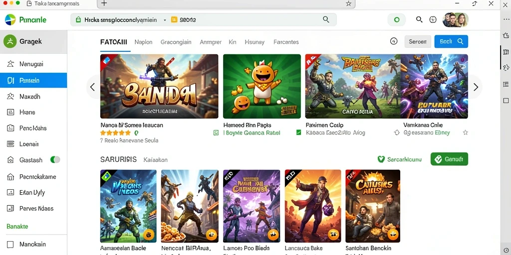This screenshot has width=511, height=255.
Task: Click the circular icon left of profile photo
Action: coord(433,20)
